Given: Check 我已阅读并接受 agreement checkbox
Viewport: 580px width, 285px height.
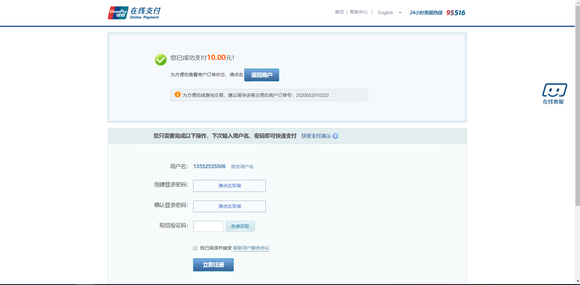Looking at the screenshot, I should (195, 248).
